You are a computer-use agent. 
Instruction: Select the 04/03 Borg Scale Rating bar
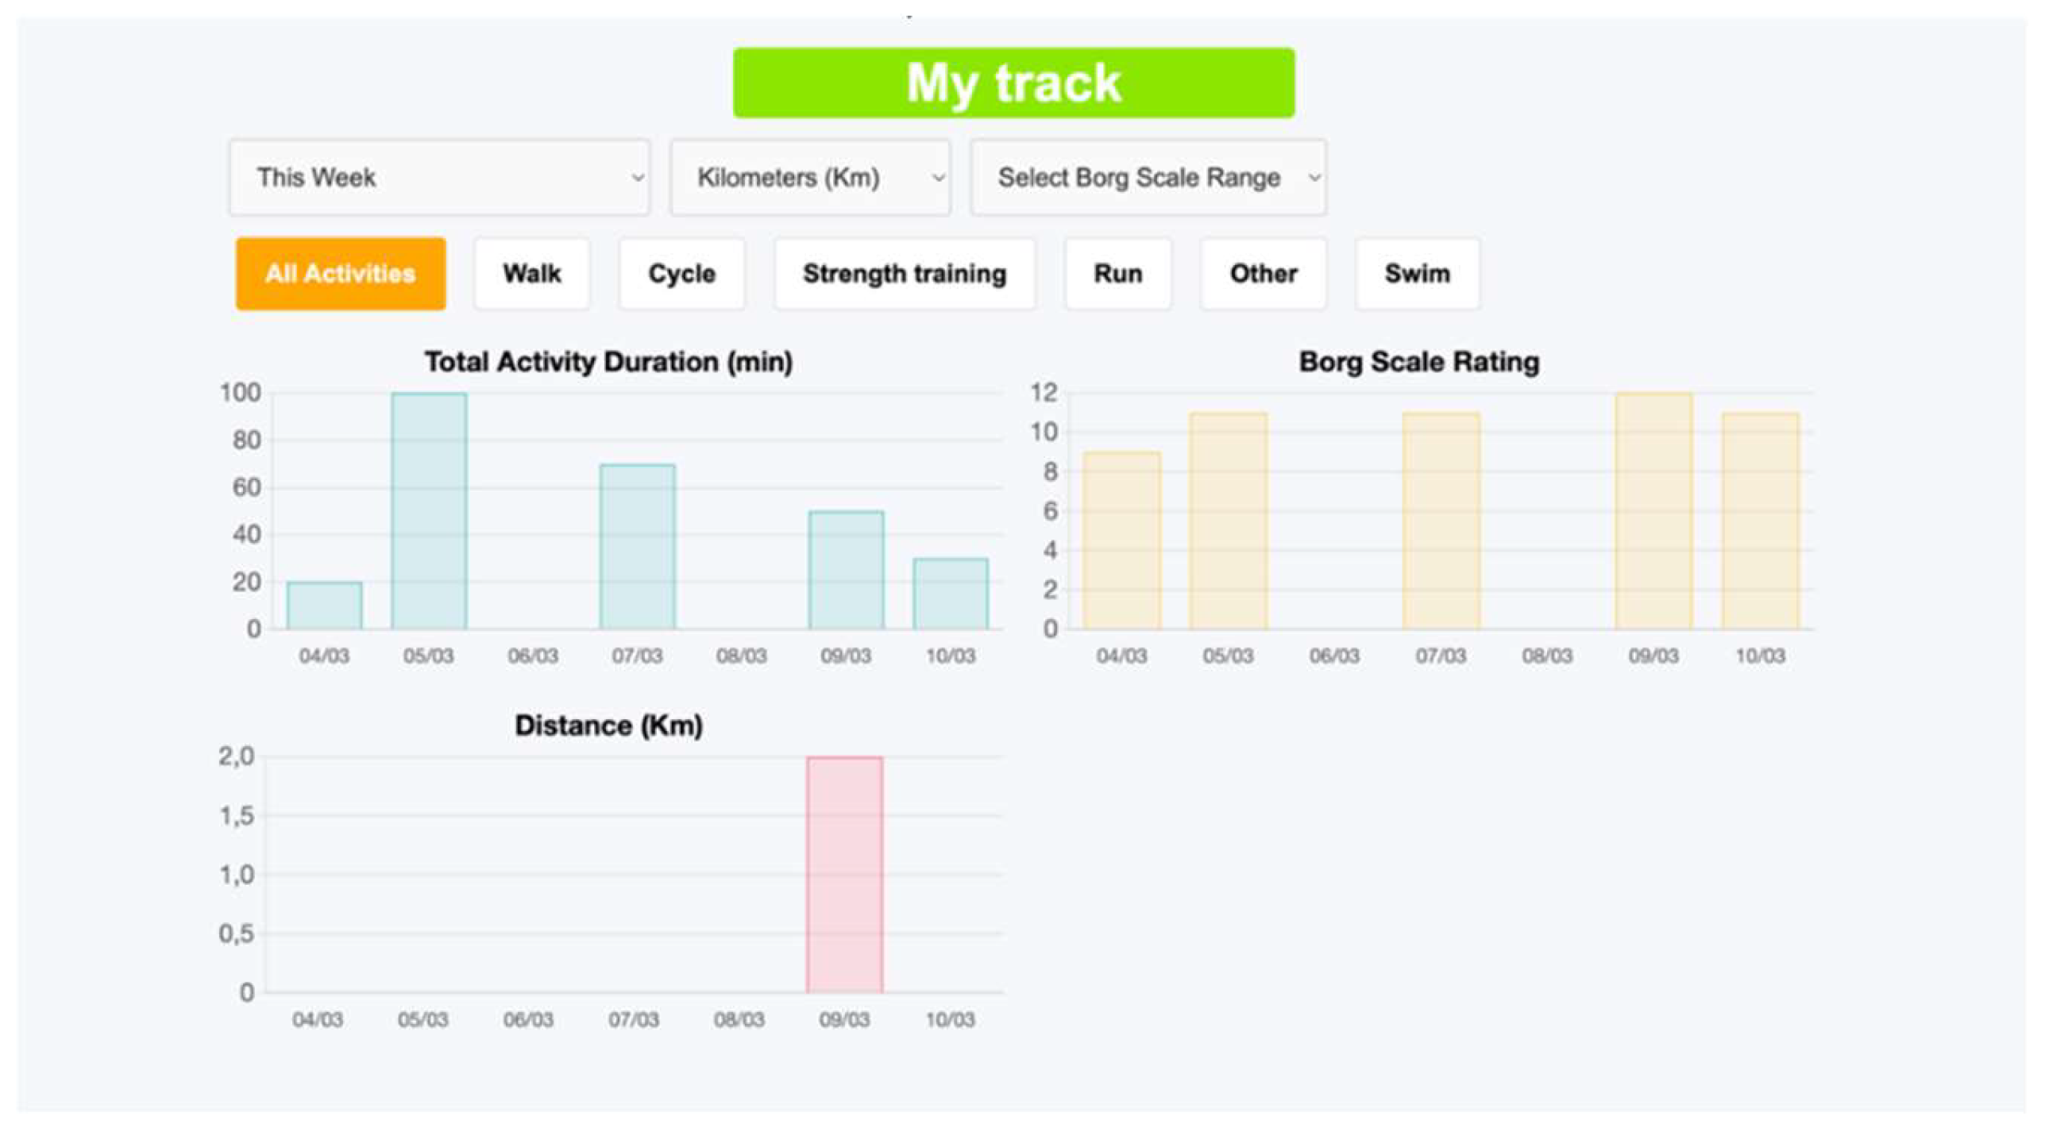1121,541
